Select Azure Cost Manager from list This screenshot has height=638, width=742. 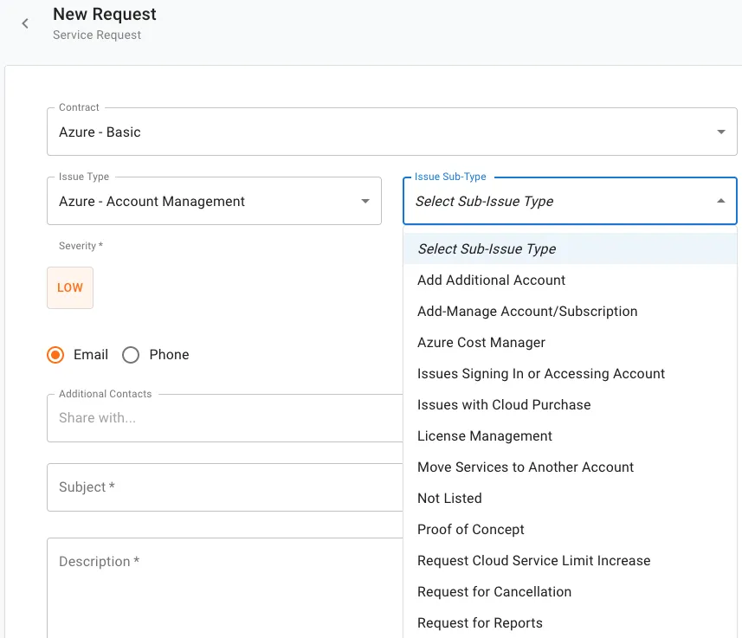(x=571, y=342)
